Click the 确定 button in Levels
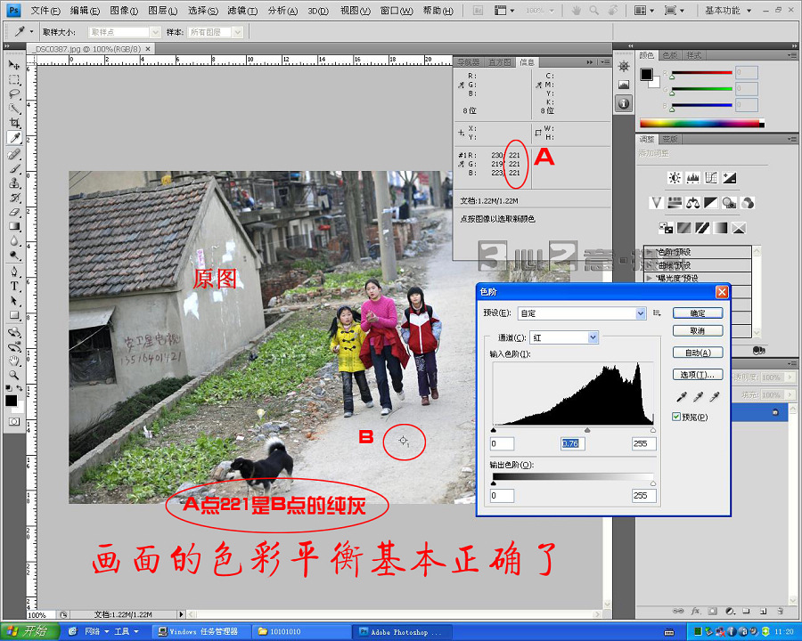 click(x=698, y=313)
